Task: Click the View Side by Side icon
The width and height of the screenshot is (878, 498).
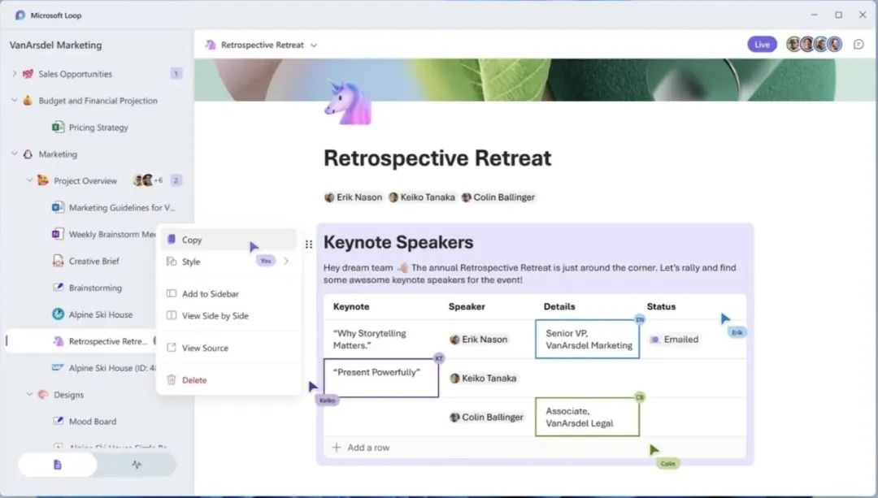Action: (x=172, y=315)
